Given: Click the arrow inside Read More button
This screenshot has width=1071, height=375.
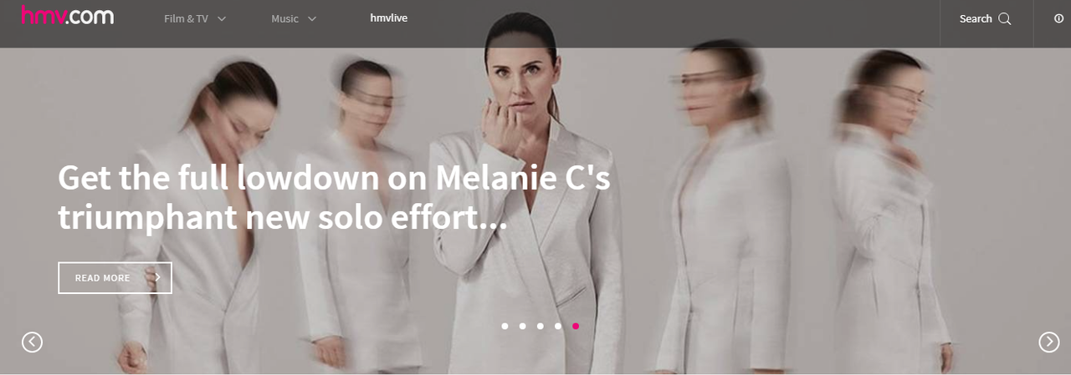Looking at the screenshot, I should pyautogui.click(x=157, y=278).
